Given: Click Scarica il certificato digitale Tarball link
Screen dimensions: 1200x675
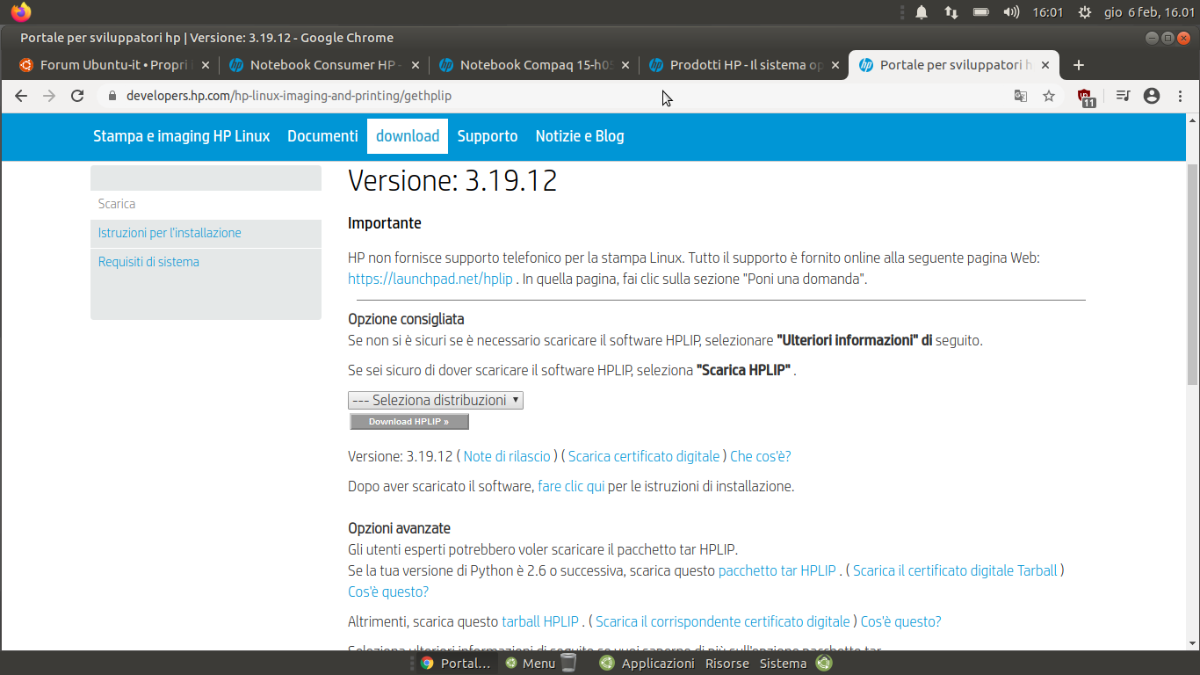Looking at the screenshot, I should [x=955, y=570].
